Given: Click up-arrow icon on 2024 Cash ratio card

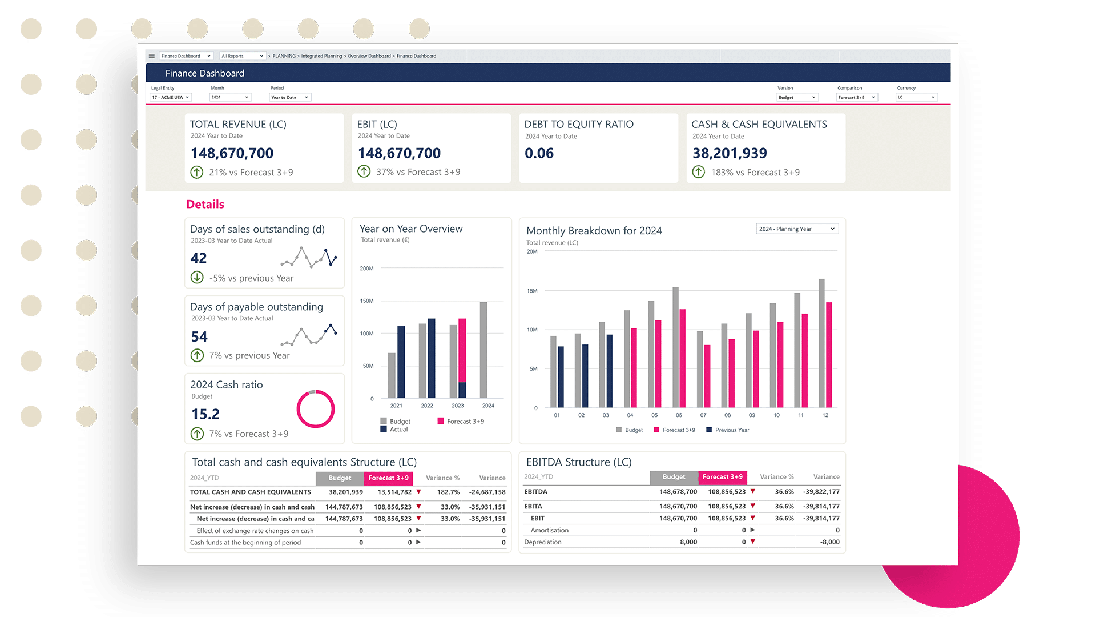Looking at the screenshot, I should coord(197,434).
